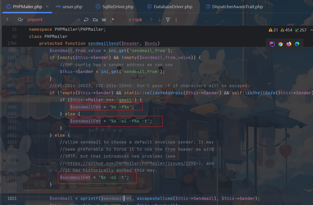Clear the popen4 search text
This screenshot has height=205, width=313.
pyautogui.click(x=79, y=20)
